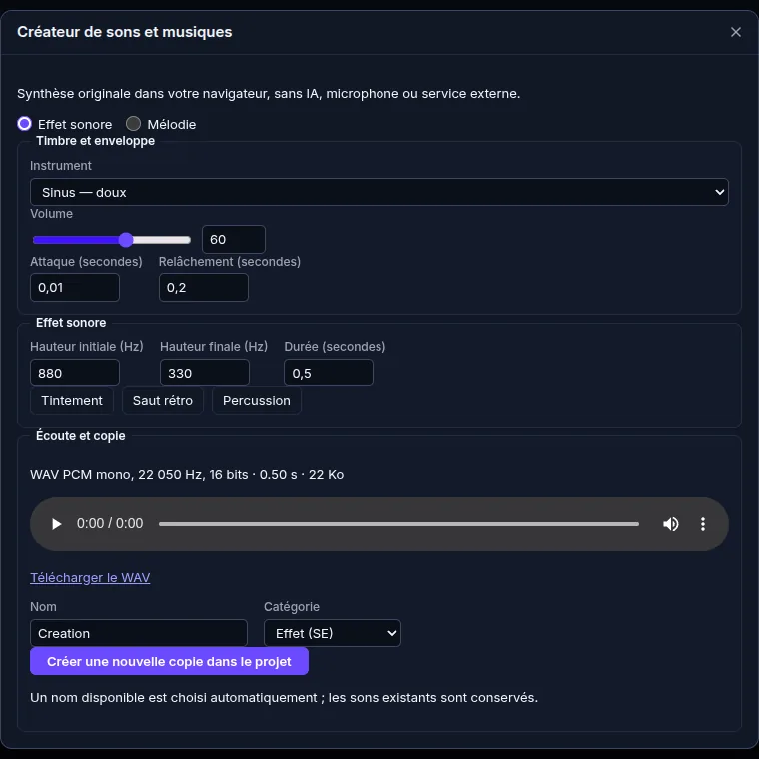
Task: Open the Instrument dropdown showing Sinus — doux
Action: [x=379, y=192]
